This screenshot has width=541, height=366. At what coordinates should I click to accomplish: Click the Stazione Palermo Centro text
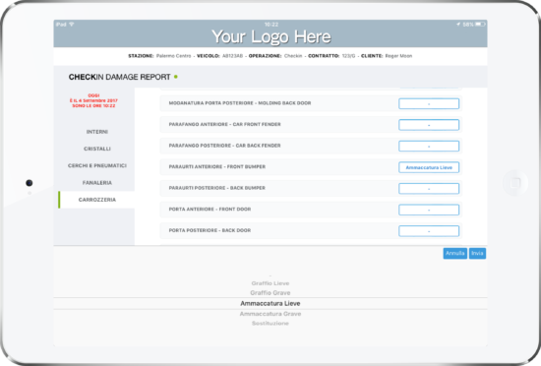coord(159,56)
